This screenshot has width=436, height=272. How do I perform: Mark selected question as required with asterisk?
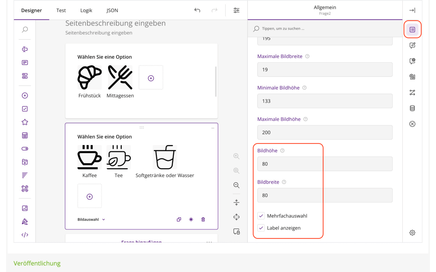pos(191,219)
